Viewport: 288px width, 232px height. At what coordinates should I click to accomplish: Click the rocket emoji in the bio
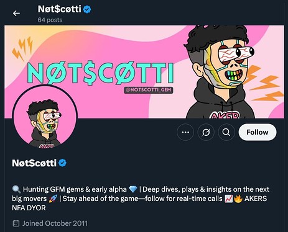click(x=53, y=199)
